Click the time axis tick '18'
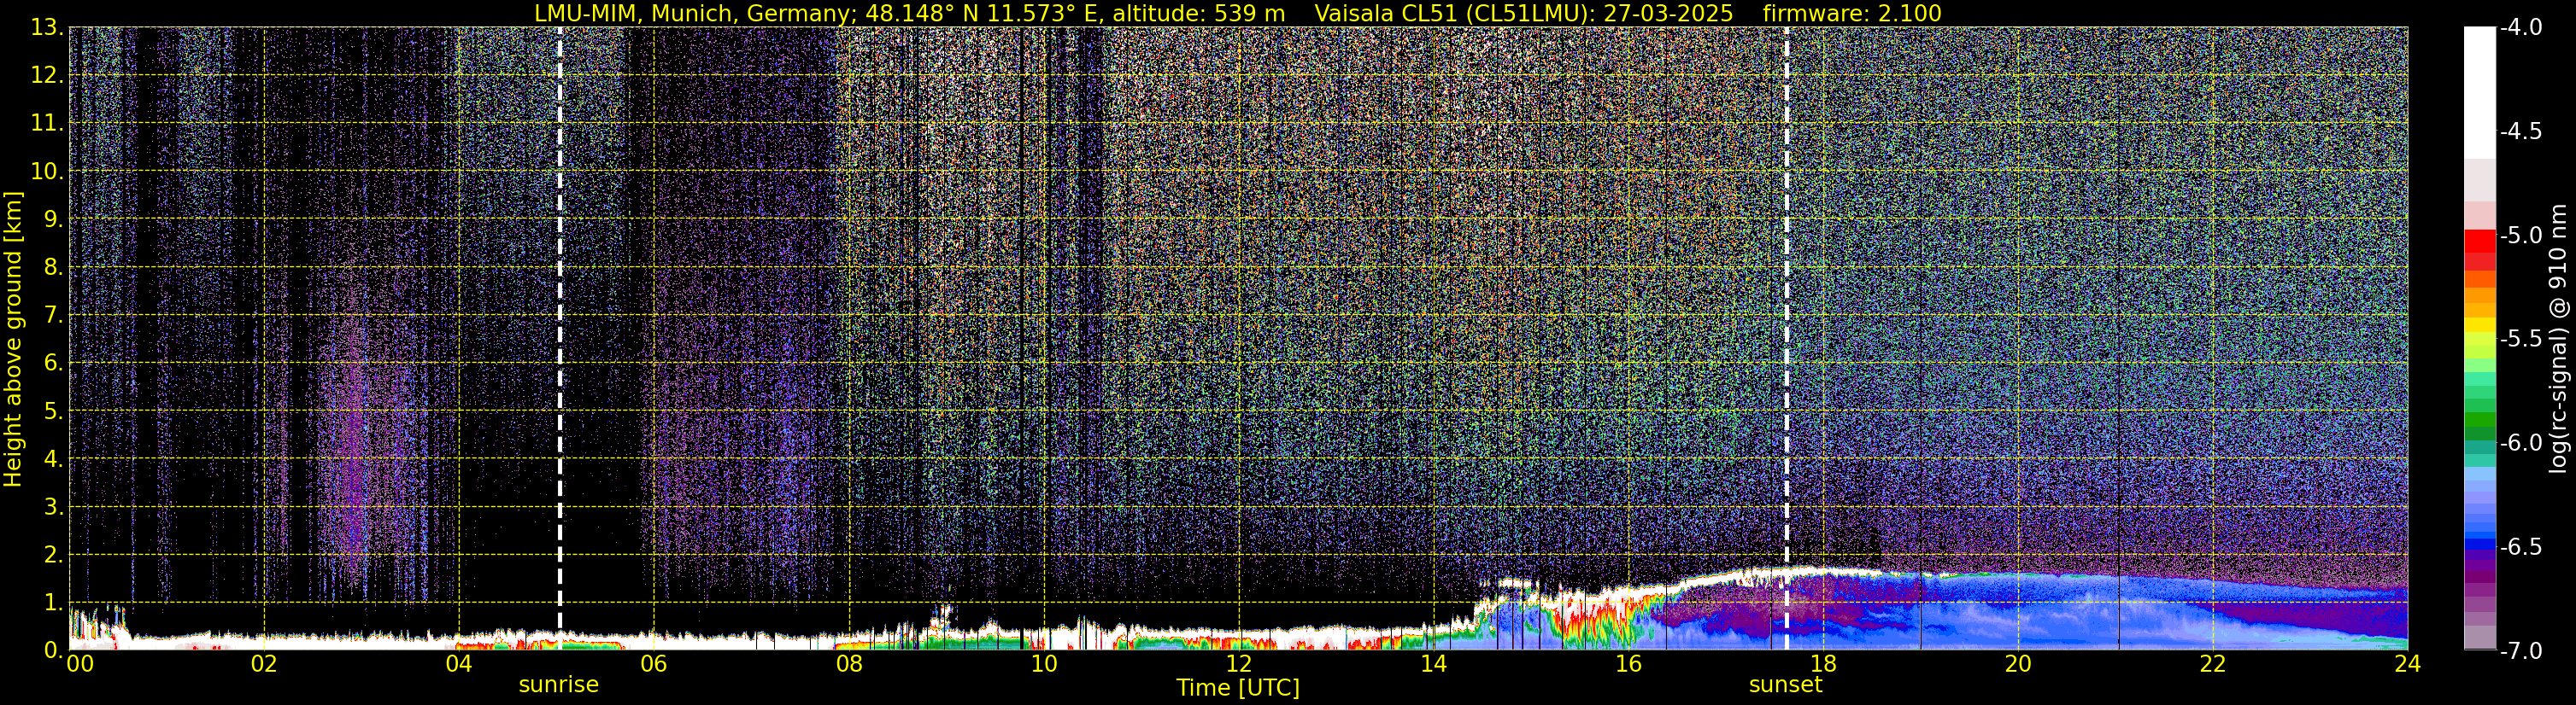2576x705 pixels. point(1823,663)
